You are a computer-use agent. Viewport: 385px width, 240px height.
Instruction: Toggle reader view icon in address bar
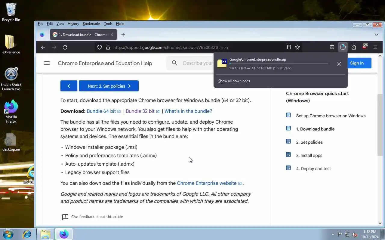coord(289,47)
